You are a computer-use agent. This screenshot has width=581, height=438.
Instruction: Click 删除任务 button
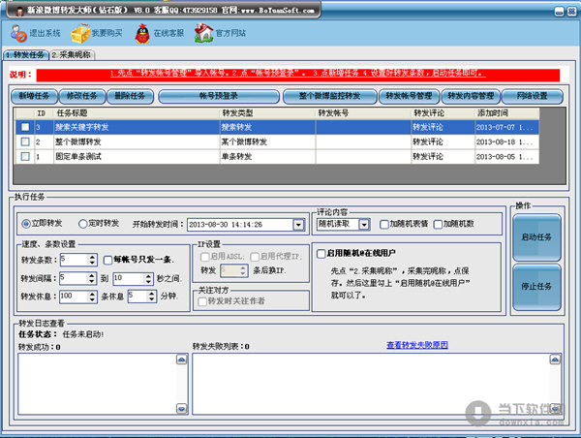[130, 96]
